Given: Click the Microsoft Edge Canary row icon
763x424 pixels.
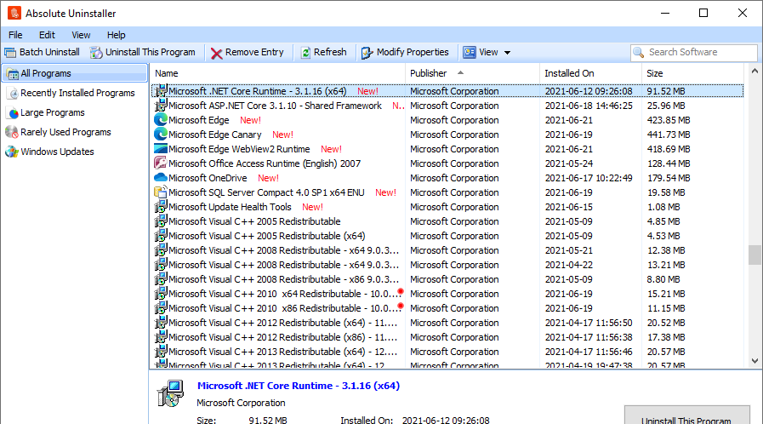Looking at the screenshot, I should coord(161,135).
